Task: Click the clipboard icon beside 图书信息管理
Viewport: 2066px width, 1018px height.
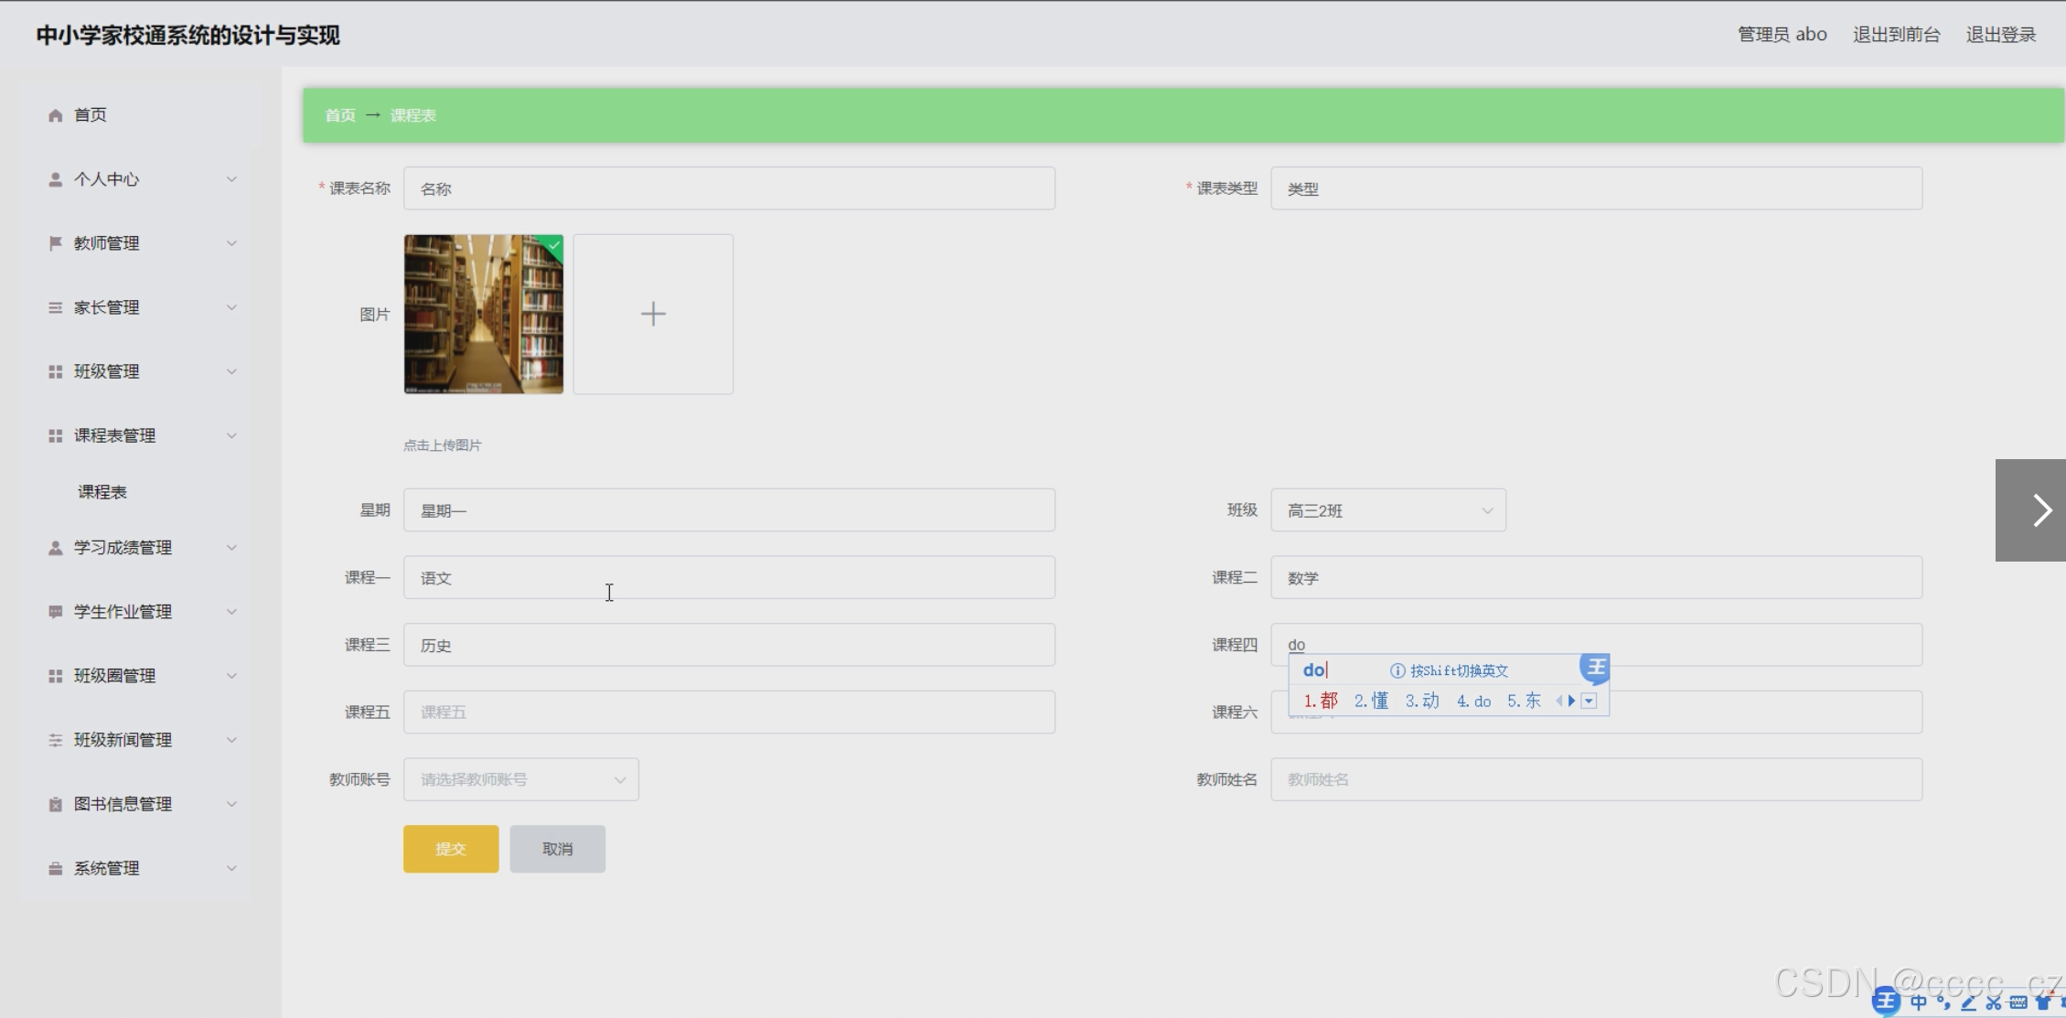Action: 55,804
